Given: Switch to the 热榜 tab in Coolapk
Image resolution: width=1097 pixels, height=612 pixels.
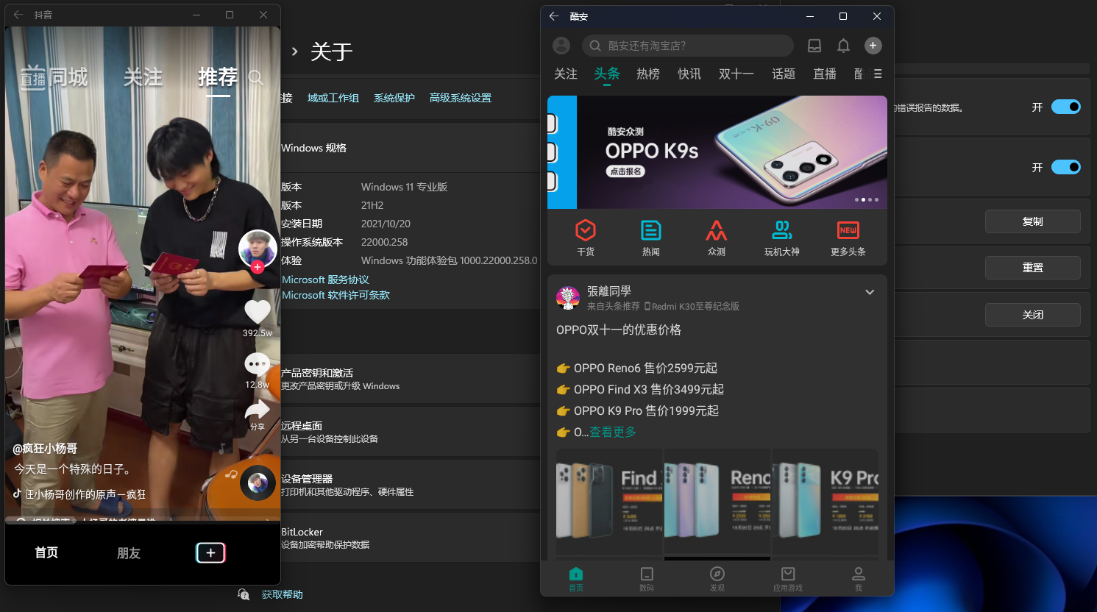Looking at the screenshot, I should tap(647, 74).
